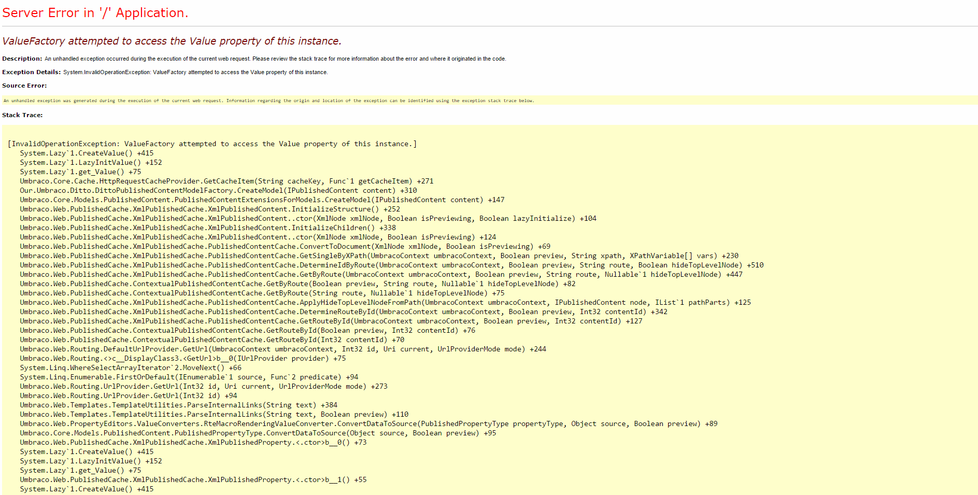Click the 'HttpRequestCacheProvider.GetCacheItem' trace line
The height and width of the screenshot is (495, 978).
(x=226, y=181)
